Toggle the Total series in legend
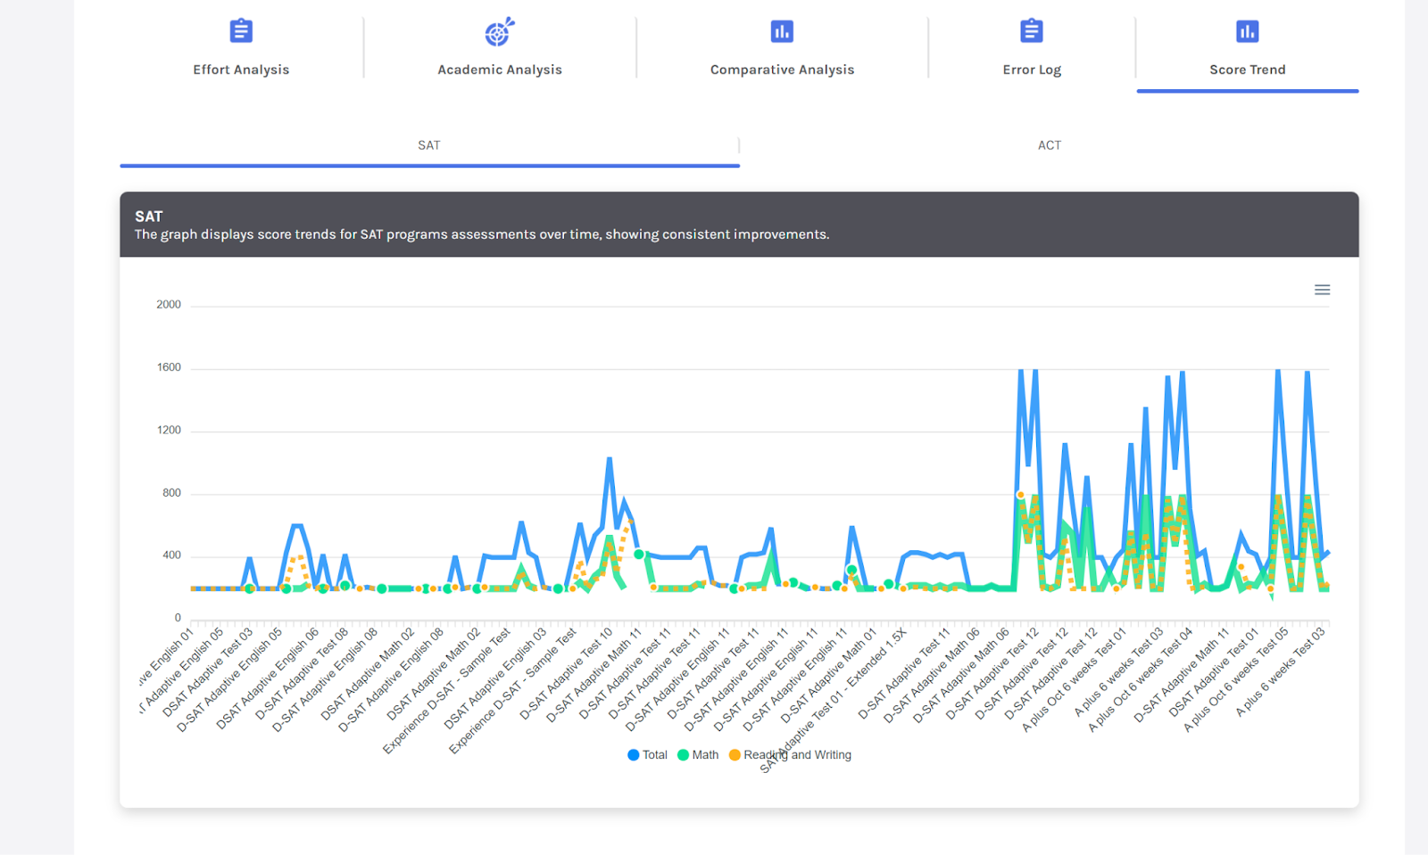The height and width of the screenshot is (855, 1428). pyautogui.click(x=654, y=755)
